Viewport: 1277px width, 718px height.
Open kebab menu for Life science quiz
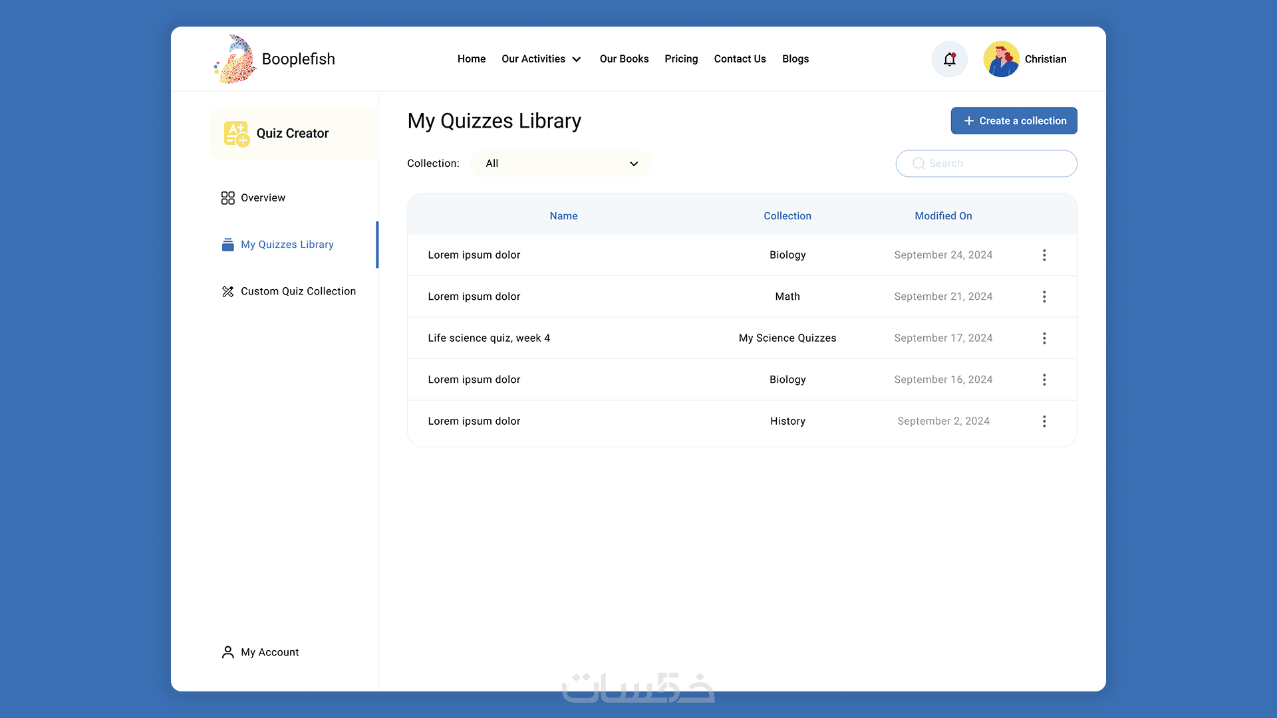coord(1044,338)
